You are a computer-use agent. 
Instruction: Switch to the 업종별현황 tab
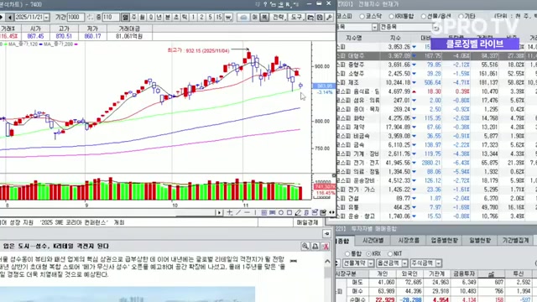444,241
